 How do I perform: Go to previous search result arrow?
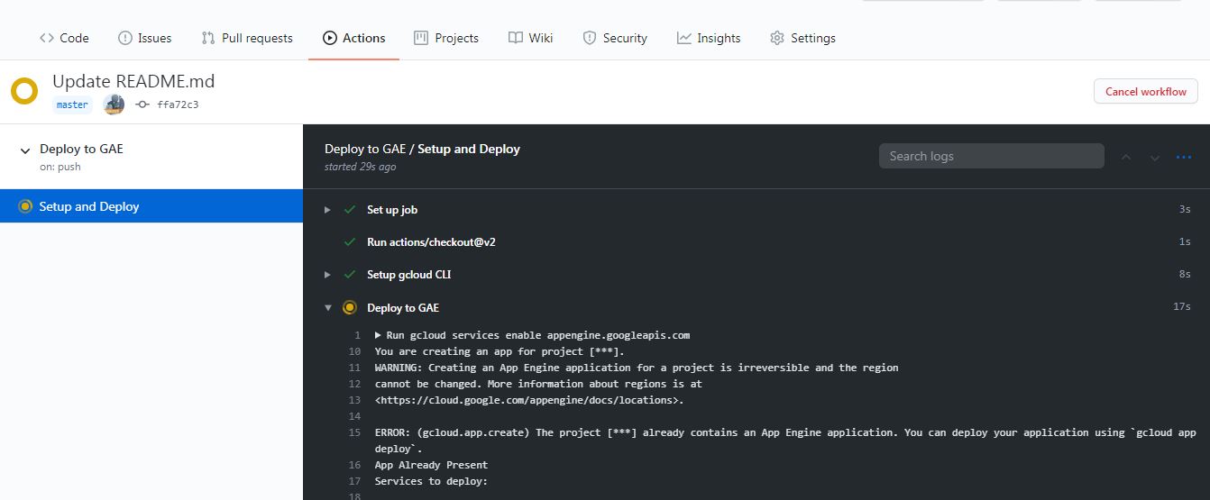(1125, 157)
